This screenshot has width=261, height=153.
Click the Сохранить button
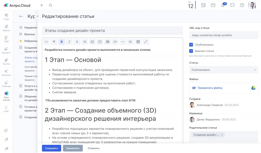[52, 148]
